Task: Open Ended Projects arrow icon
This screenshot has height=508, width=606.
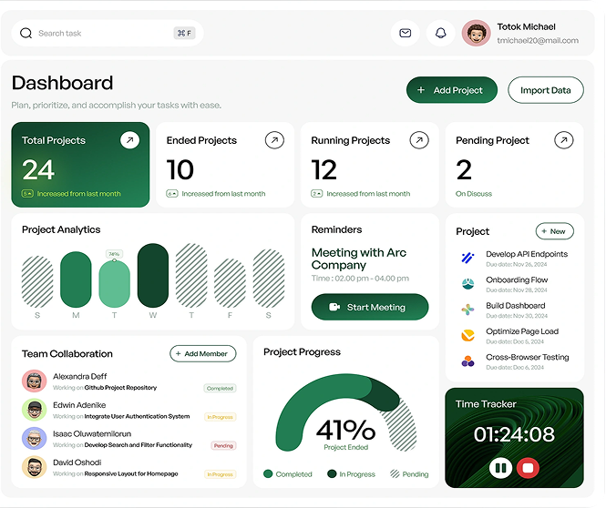Action: (x=274, y=140)
